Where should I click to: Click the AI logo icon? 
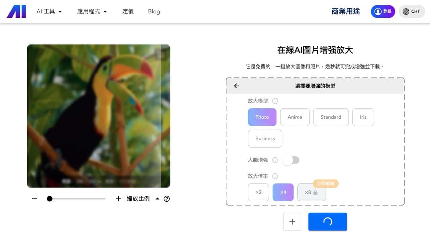pos(16,11)
